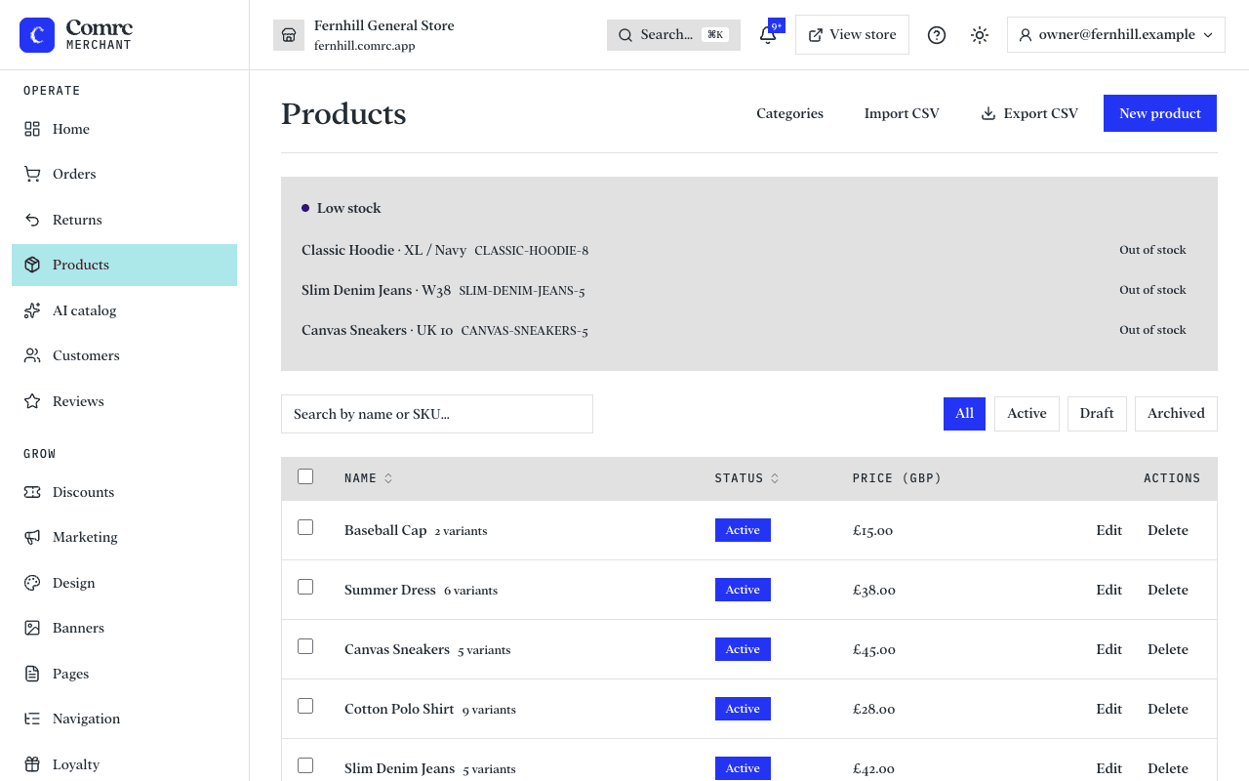Click the Banners image icon
Screen dimensions: 1249x781
pyautogui.click(x=32, y=628)
